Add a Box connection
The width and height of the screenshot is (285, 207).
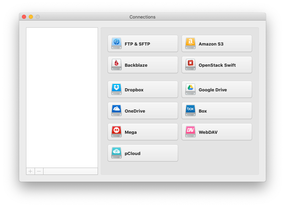coord(216,111)
